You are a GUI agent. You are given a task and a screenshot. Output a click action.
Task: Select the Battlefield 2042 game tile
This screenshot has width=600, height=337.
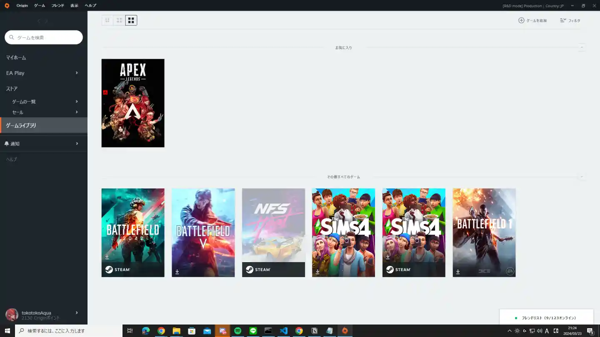[133, 233]
